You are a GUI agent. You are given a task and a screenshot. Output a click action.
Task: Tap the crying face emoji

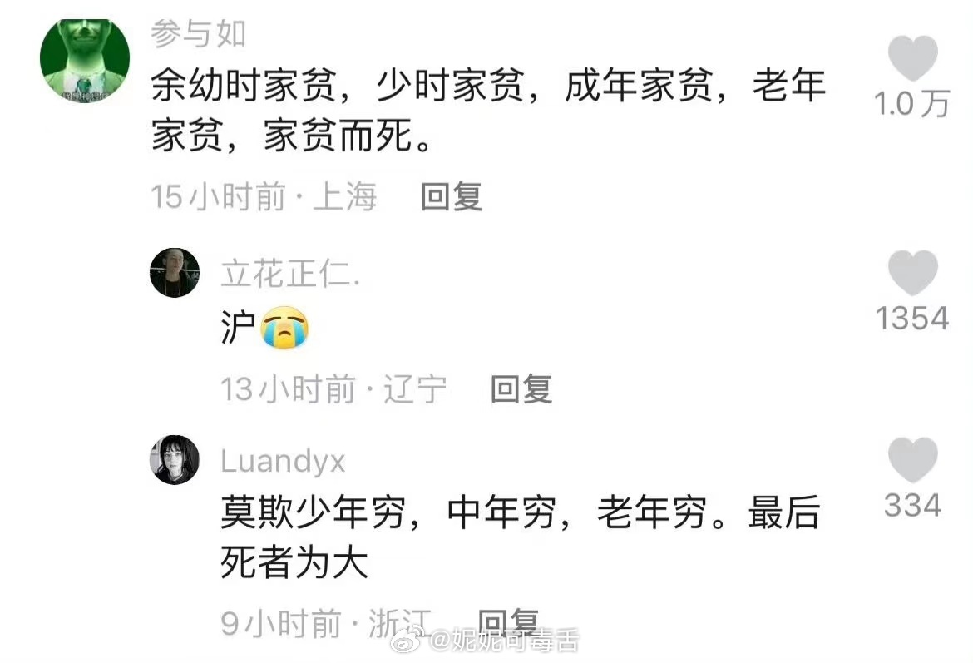tap(284, 327)
